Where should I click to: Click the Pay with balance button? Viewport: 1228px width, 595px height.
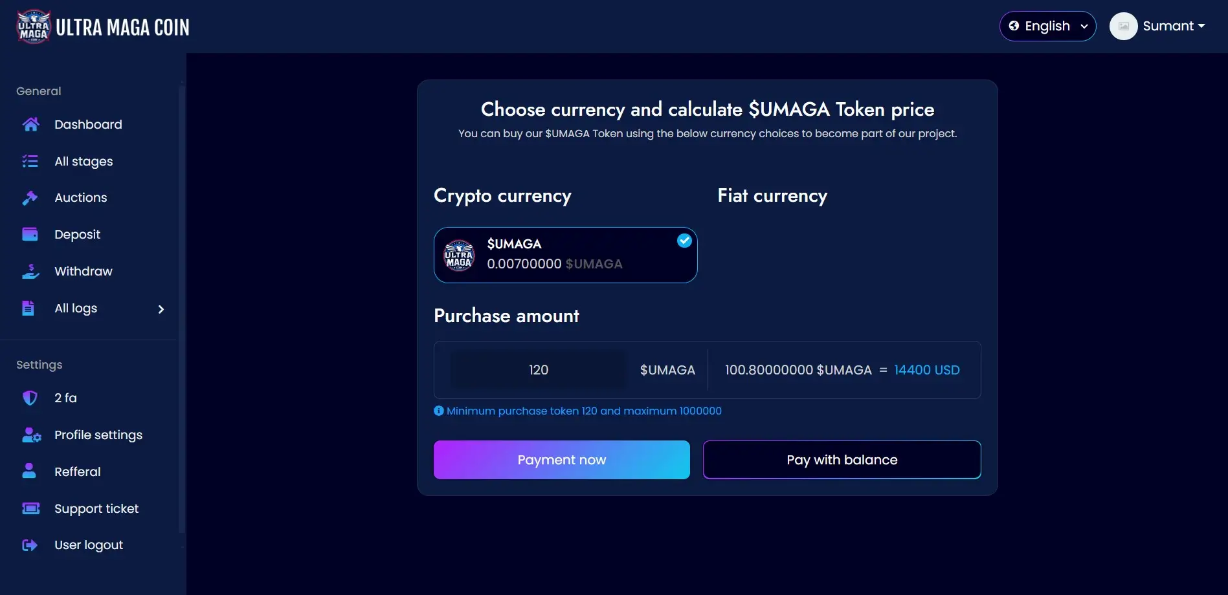coord(842,460)
